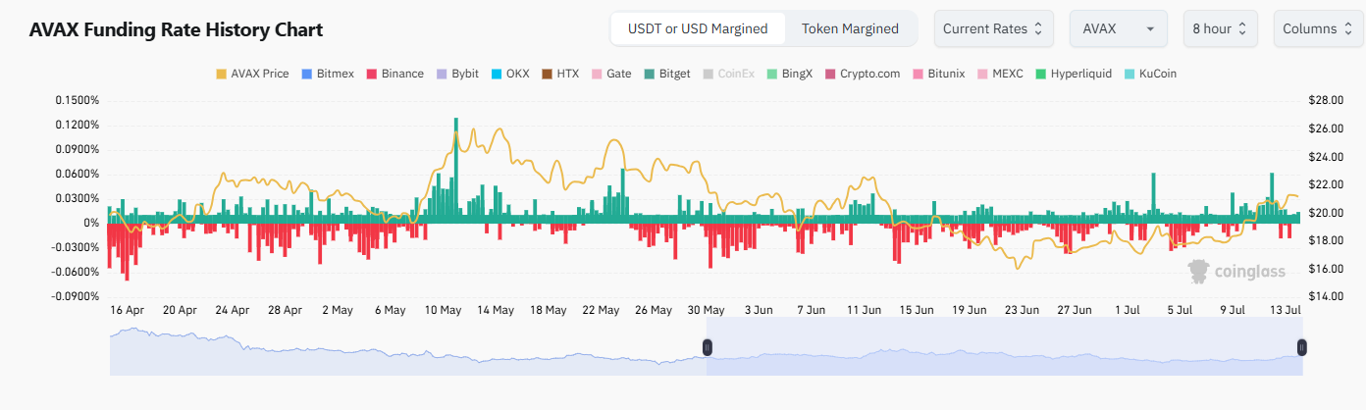Viewport: 1366px width, 410px height.
Task: Click the 22 May date label on the axis
Action: click(x=602, y=310)
